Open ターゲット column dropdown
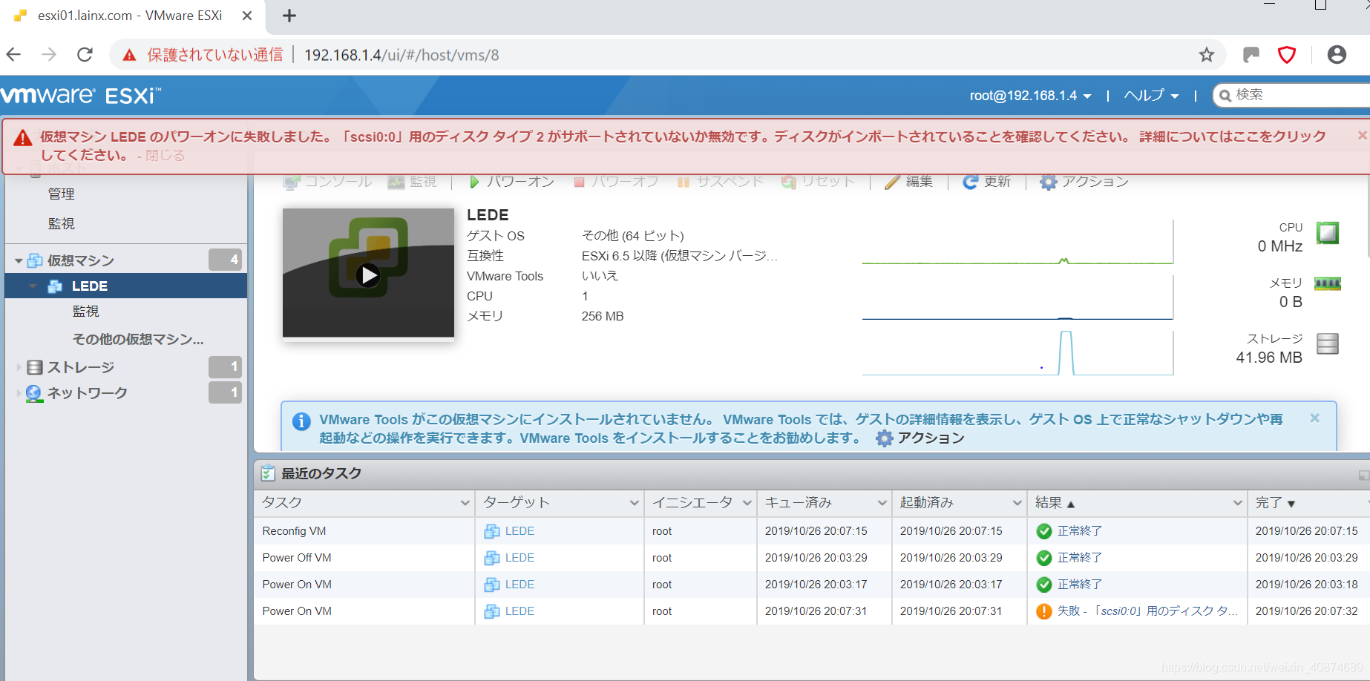This screenshot has width=1370, height=681. [635, 502]
